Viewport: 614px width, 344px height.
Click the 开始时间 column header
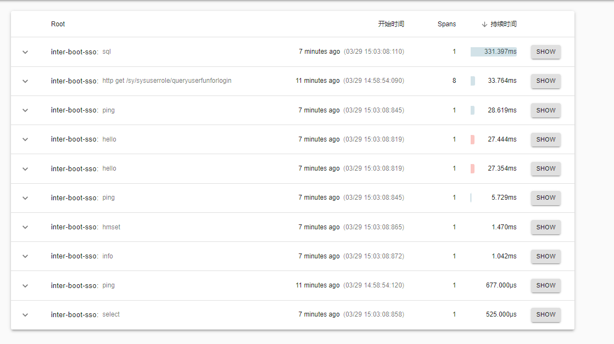click(391, 24)
